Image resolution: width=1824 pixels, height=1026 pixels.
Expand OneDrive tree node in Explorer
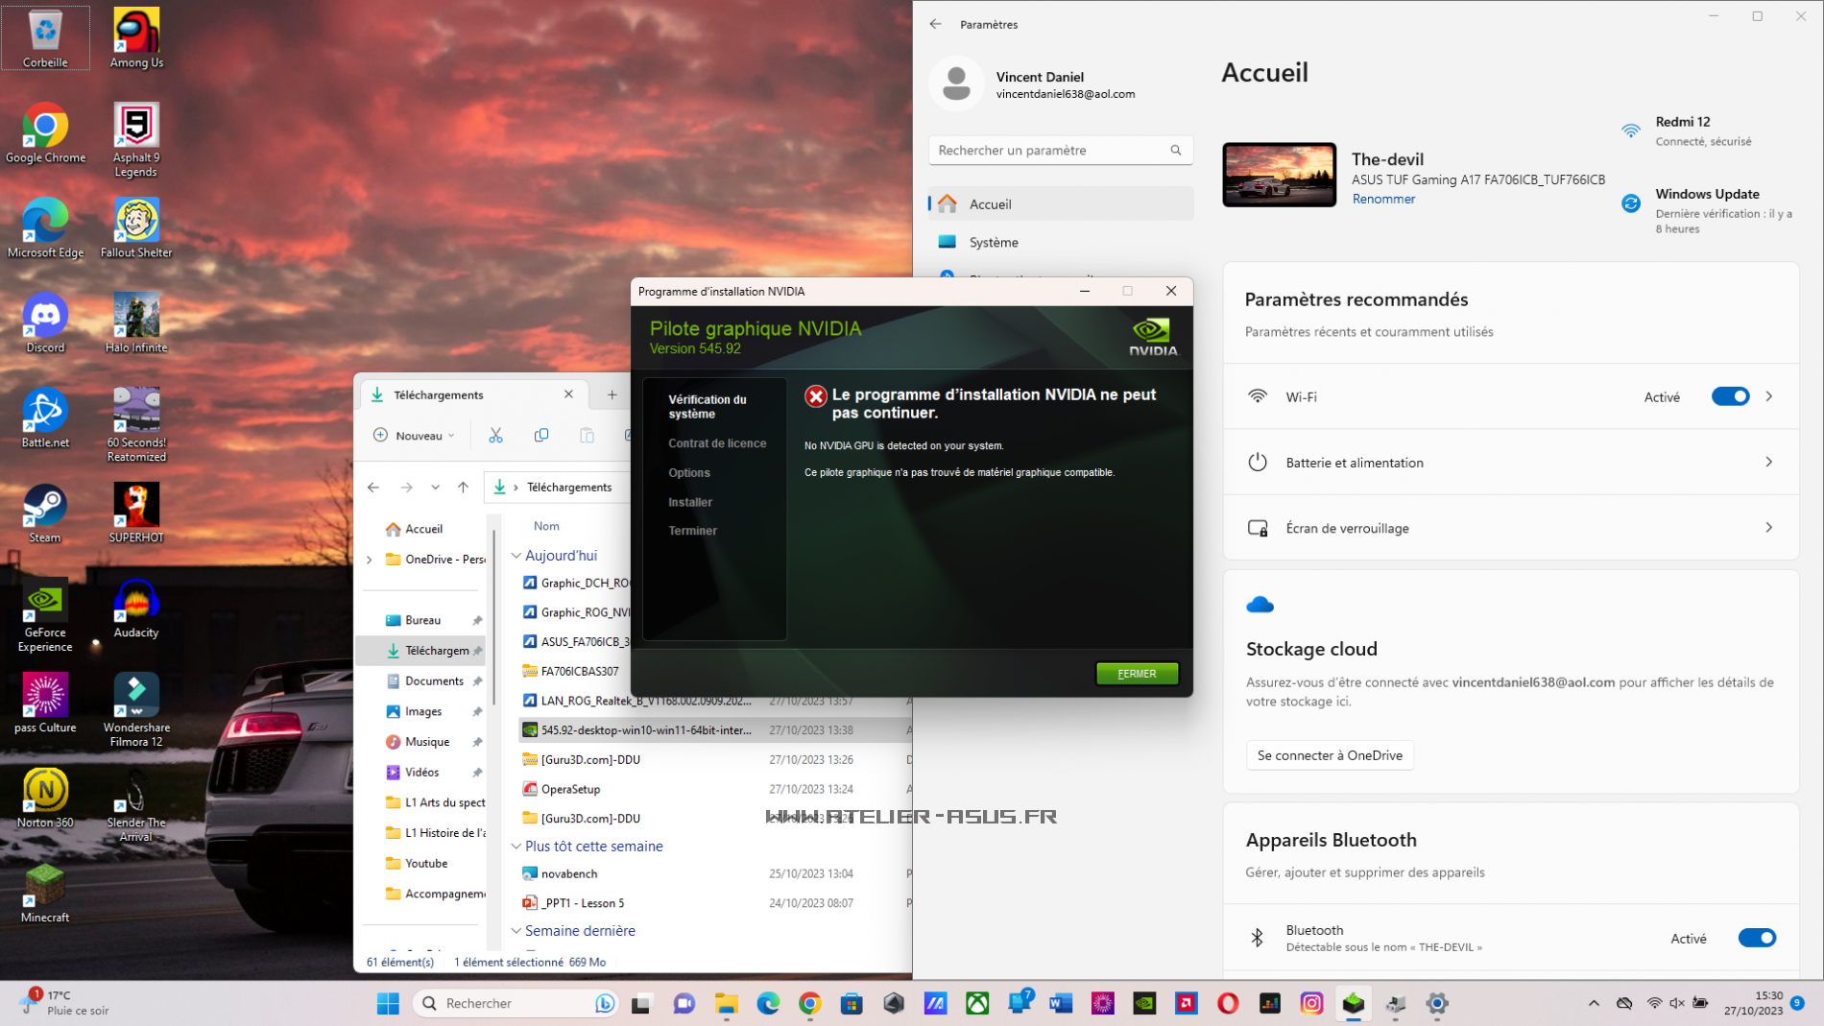coord(370,560)
